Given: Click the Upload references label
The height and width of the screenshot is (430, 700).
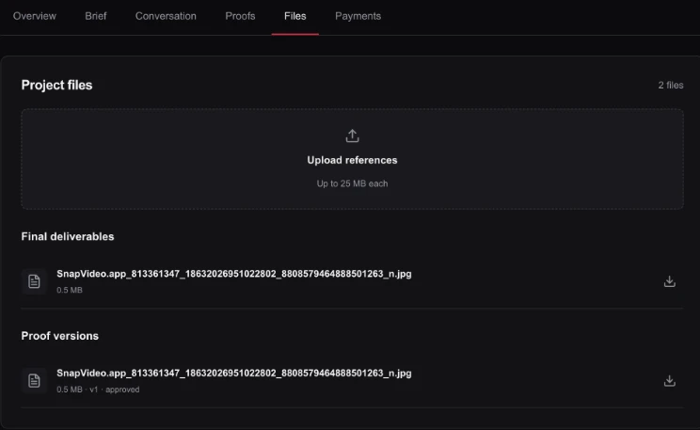Looking at the screenshot, I should pos(352,160).
